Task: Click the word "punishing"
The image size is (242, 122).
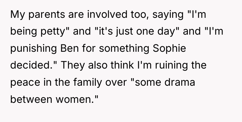Action: point(34,49)
